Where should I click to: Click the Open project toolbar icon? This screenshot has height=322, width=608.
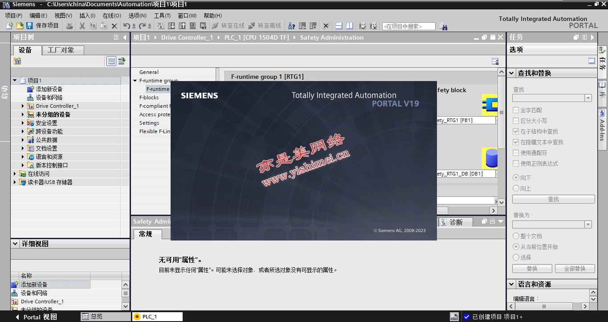point(20,26)
